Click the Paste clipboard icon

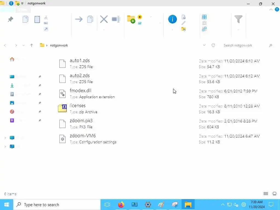(37, 19)
